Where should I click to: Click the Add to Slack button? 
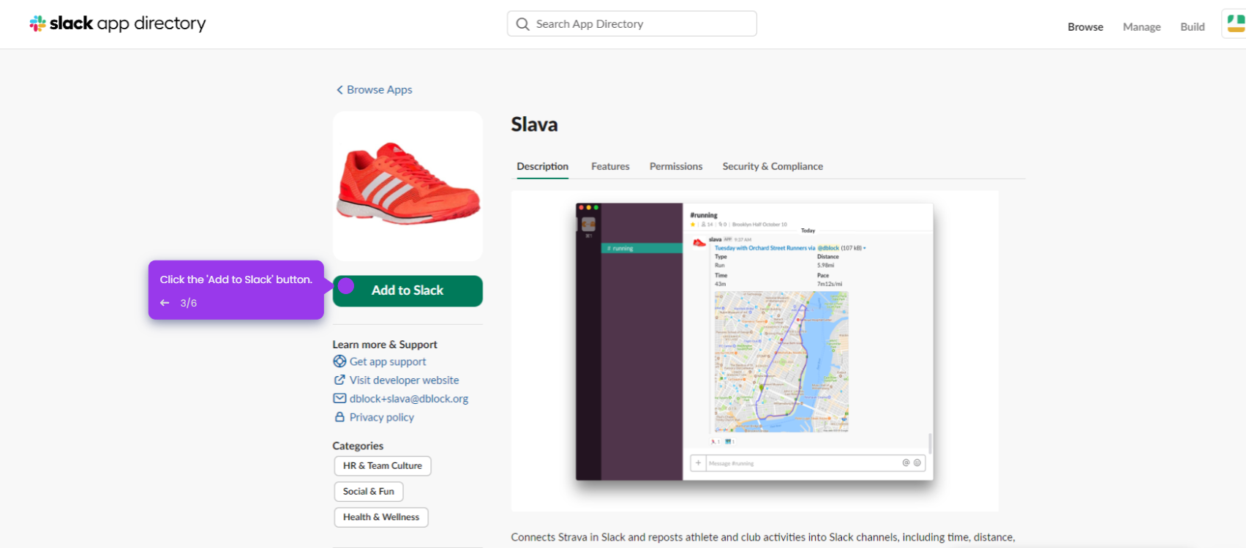click(408, 290)
